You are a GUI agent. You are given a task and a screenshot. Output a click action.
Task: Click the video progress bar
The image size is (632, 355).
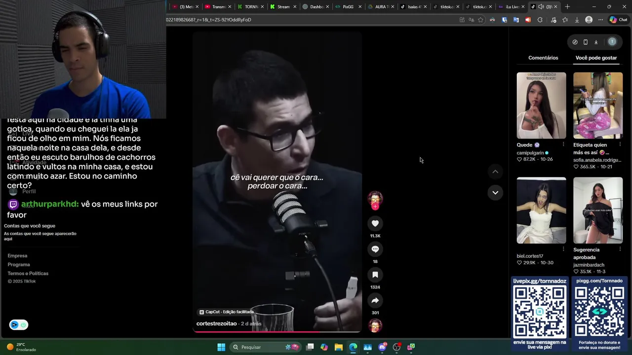tap(277, 331)
